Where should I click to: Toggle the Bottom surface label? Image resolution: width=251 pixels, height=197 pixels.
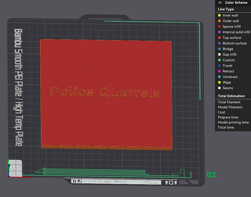pos(235,43)
